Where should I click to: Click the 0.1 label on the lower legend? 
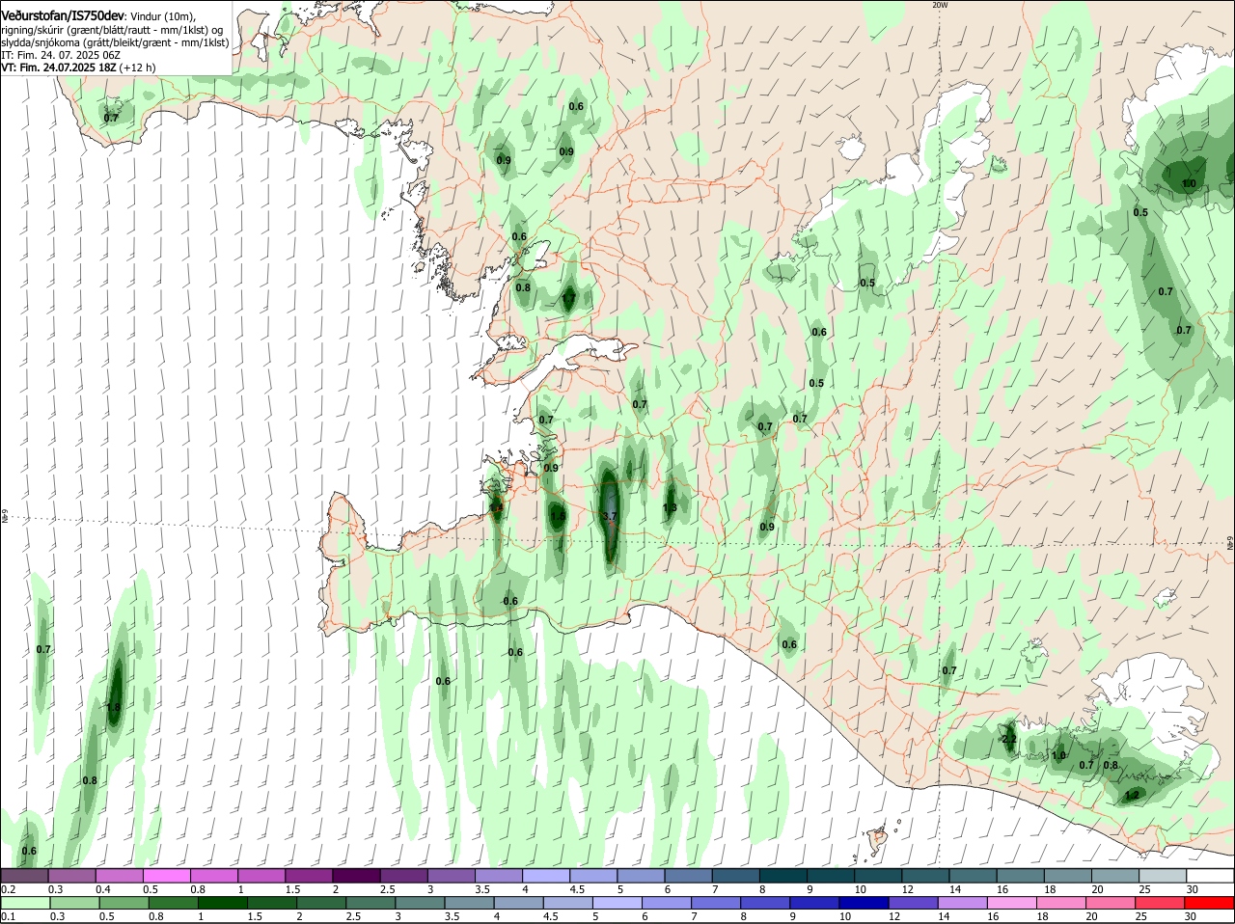coord(8,916)
